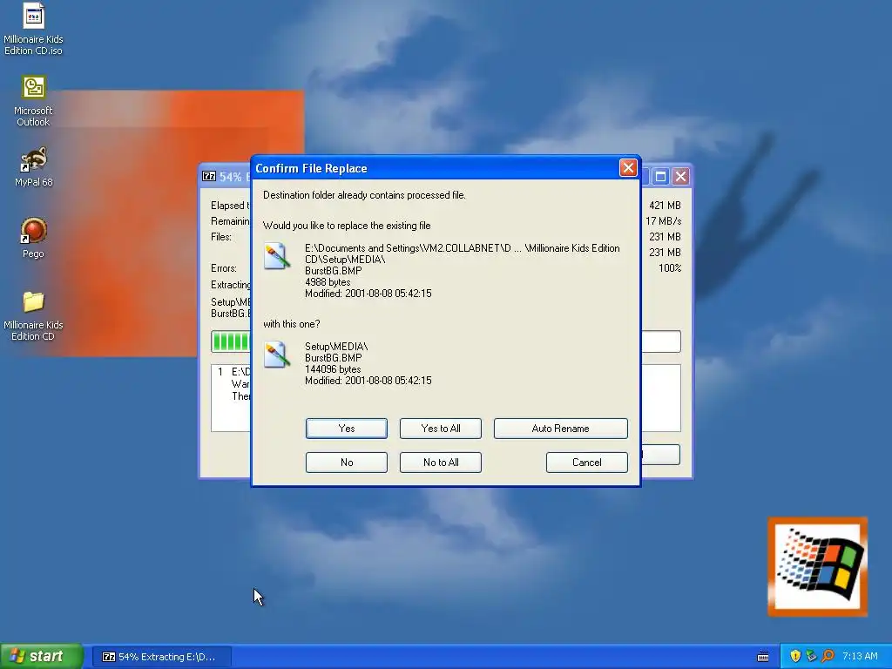Click the green extraction progress bar
This screenshot has width=892, height=669.
click(230, 341)
